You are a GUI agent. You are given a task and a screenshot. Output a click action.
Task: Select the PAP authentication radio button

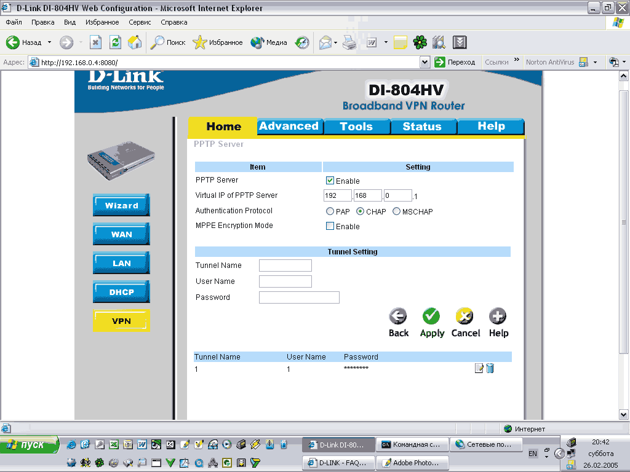pyautogui.click(x=330, y=211)
